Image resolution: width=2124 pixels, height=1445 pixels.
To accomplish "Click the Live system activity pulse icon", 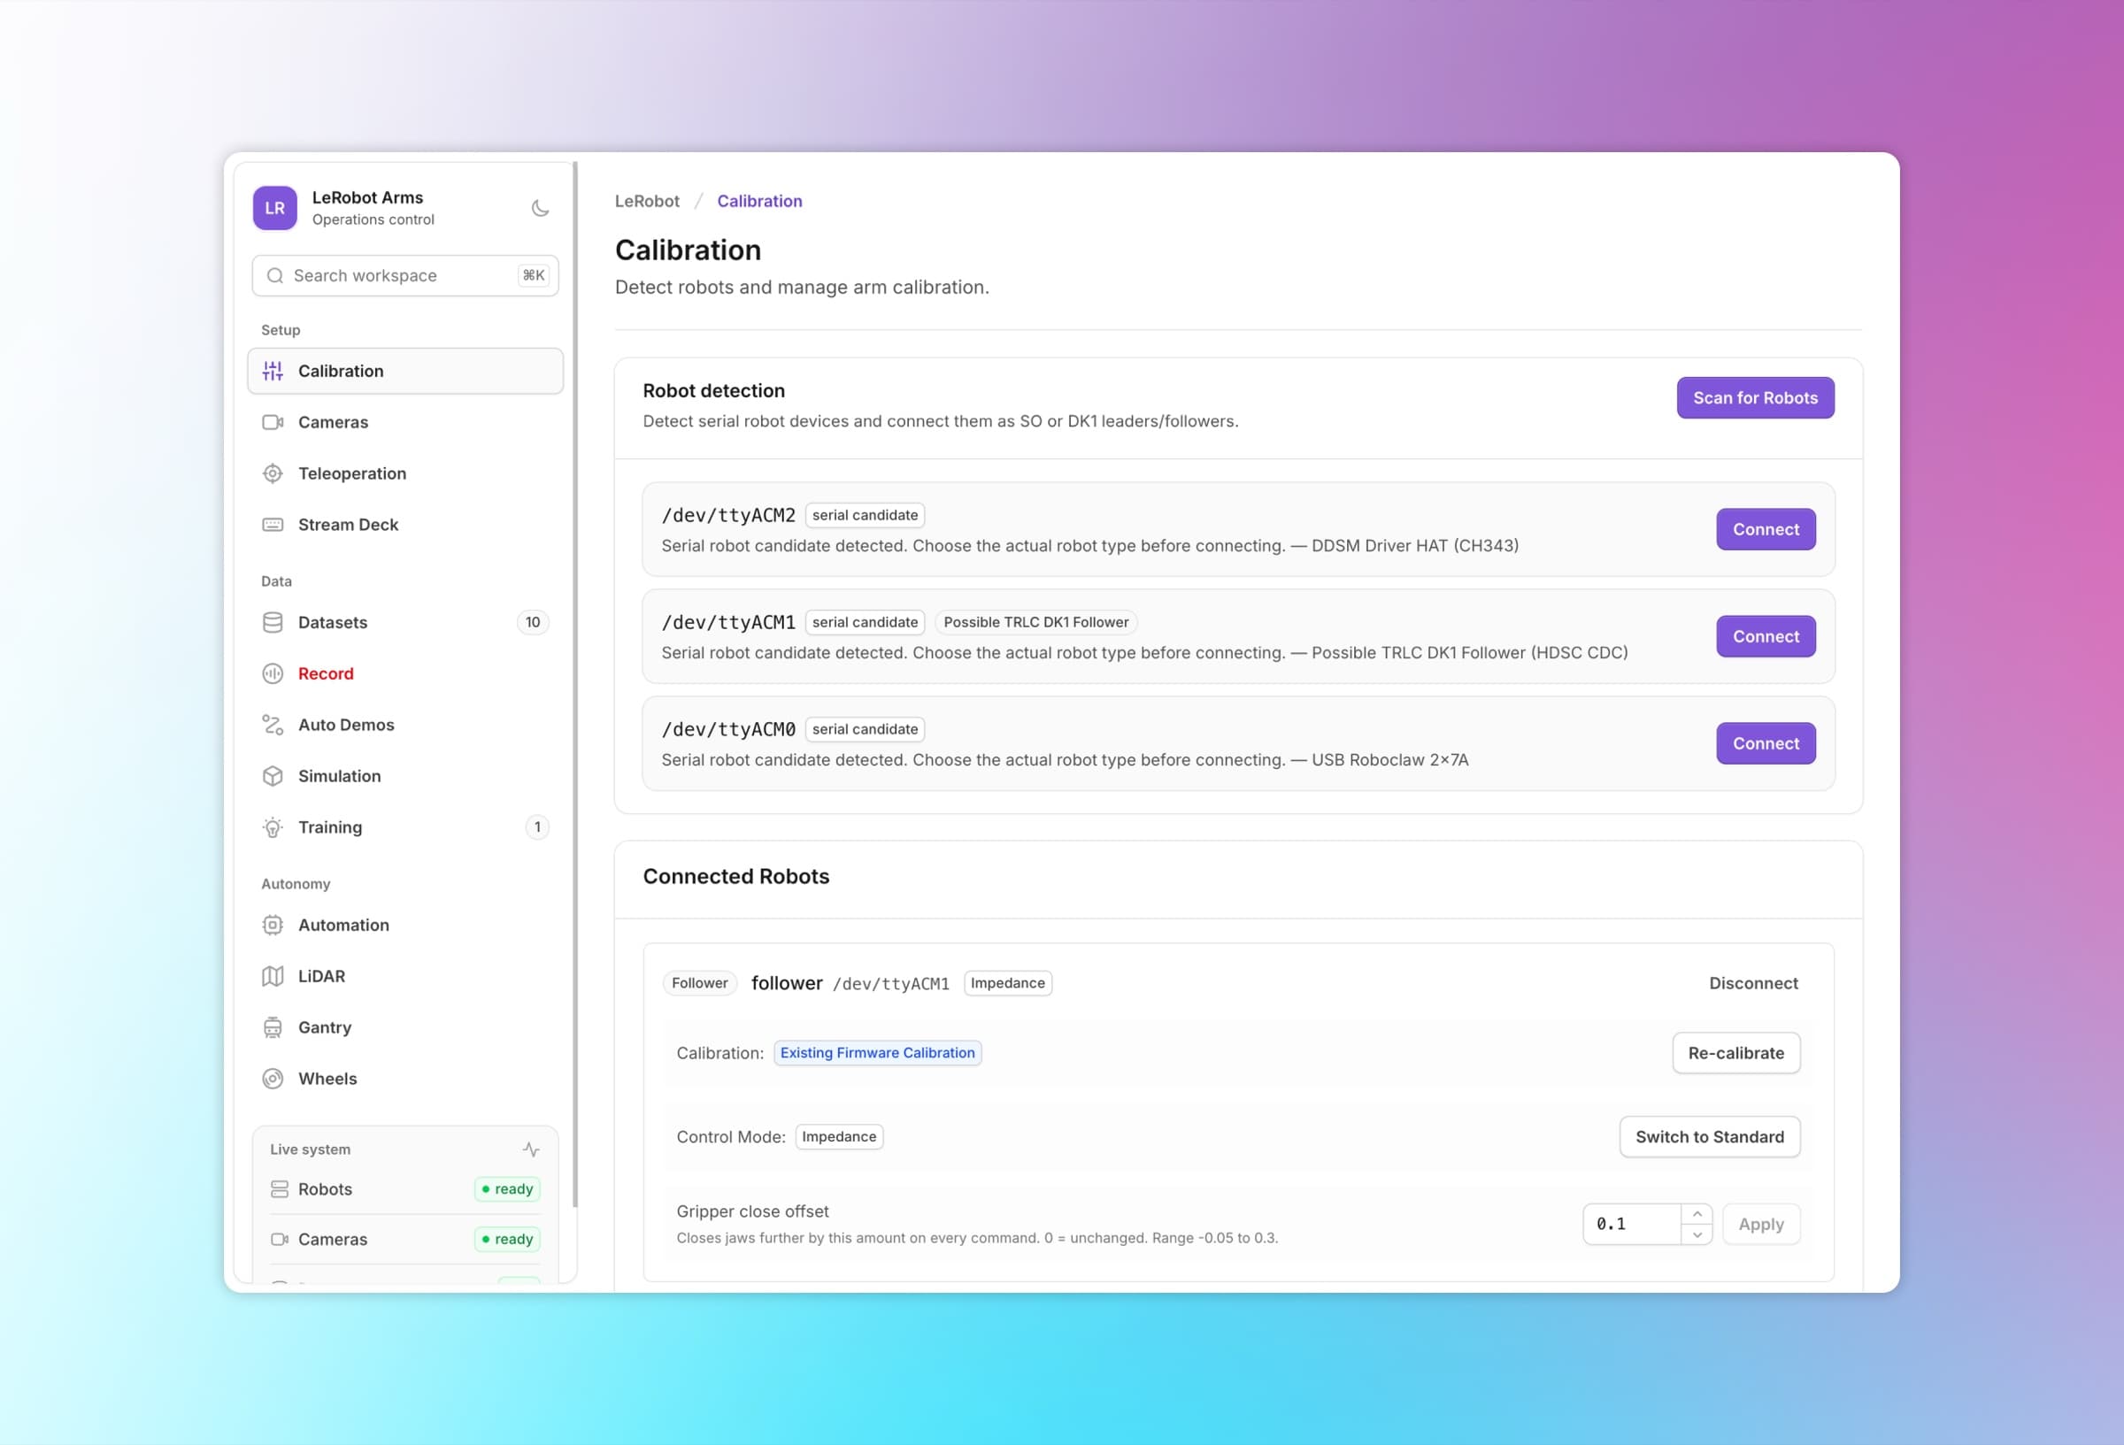I will point(531,1149).
